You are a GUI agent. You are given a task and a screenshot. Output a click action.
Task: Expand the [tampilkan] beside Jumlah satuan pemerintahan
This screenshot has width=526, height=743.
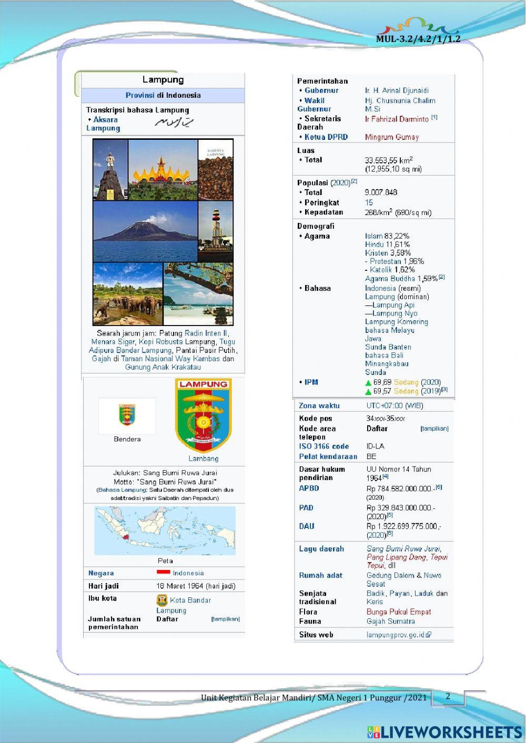225,619
